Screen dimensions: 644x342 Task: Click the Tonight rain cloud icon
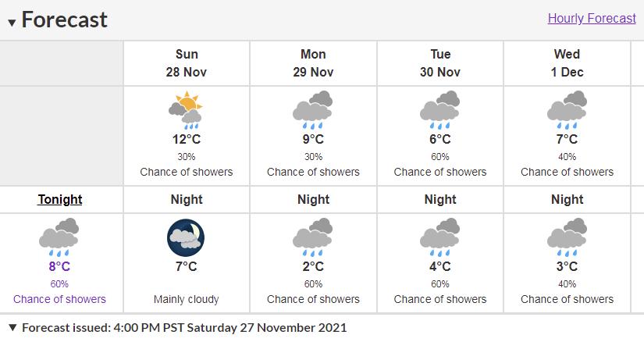[x=59, y=237]
